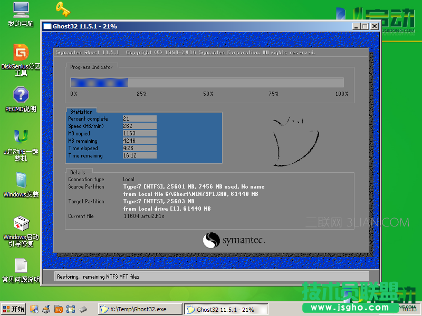Close the Ghost32 window

pyautogui.click(x=375, y=26)
